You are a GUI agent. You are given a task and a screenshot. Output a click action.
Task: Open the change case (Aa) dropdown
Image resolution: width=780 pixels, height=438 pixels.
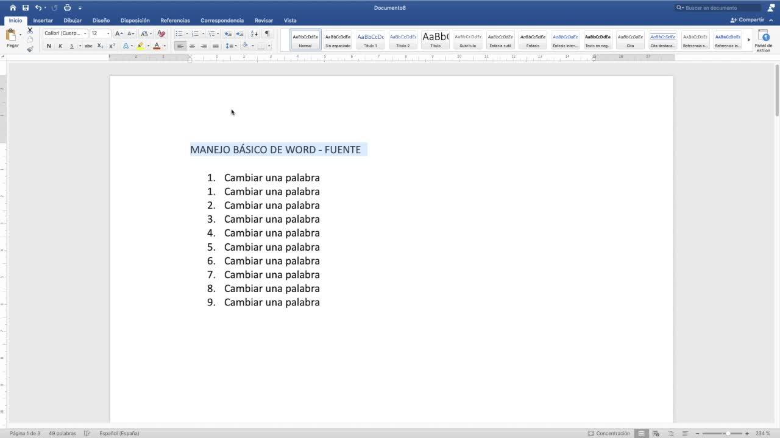tap(146, 33)
